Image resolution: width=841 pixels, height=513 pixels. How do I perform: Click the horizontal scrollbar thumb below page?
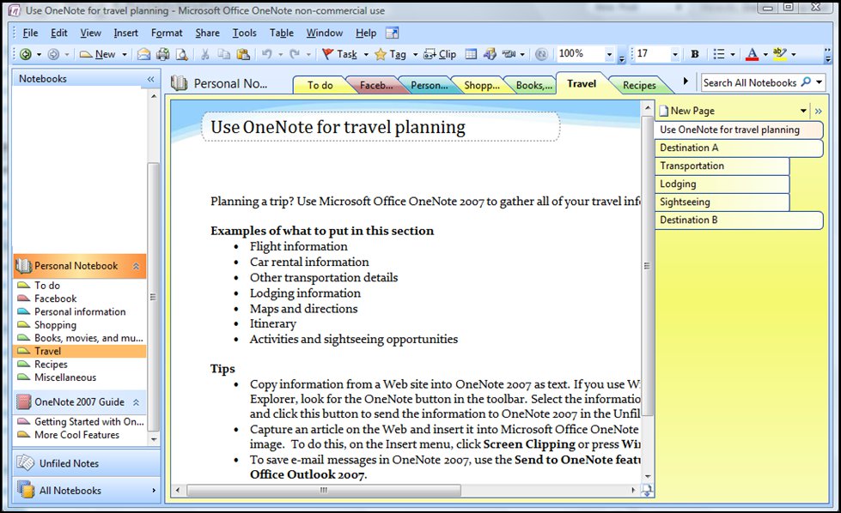point(323,490)
